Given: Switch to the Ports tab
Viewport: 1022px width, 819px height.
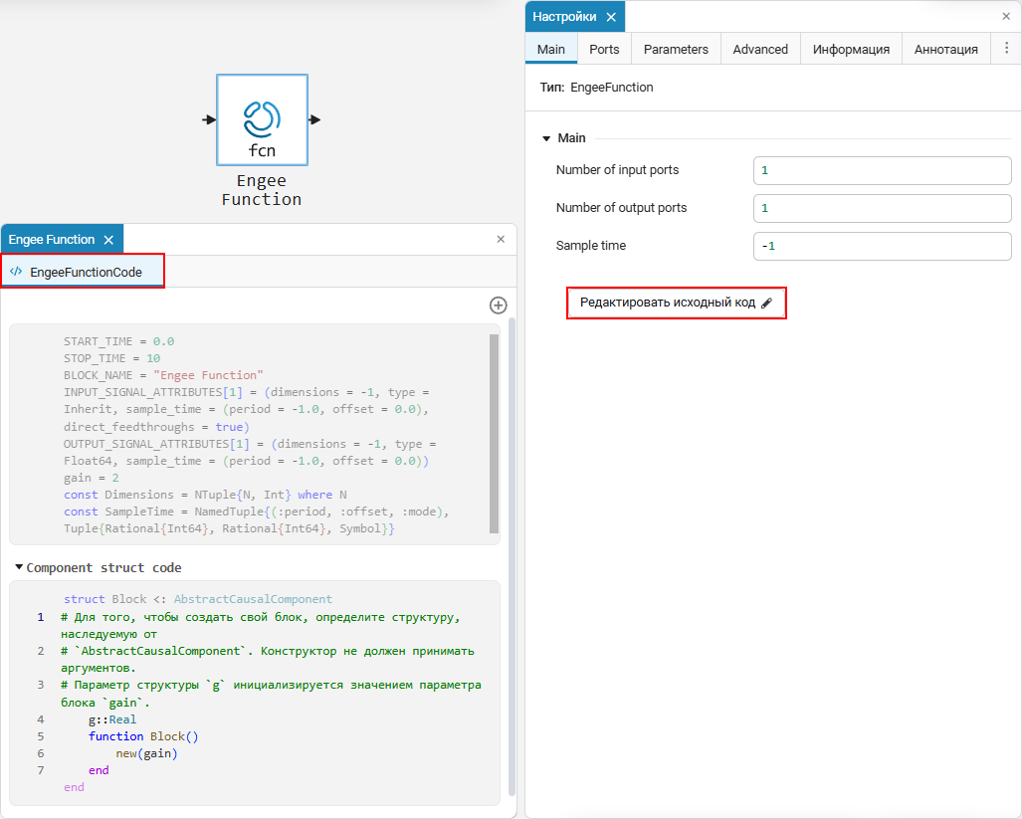Looking at the screenshot, I should coord(604,50).
